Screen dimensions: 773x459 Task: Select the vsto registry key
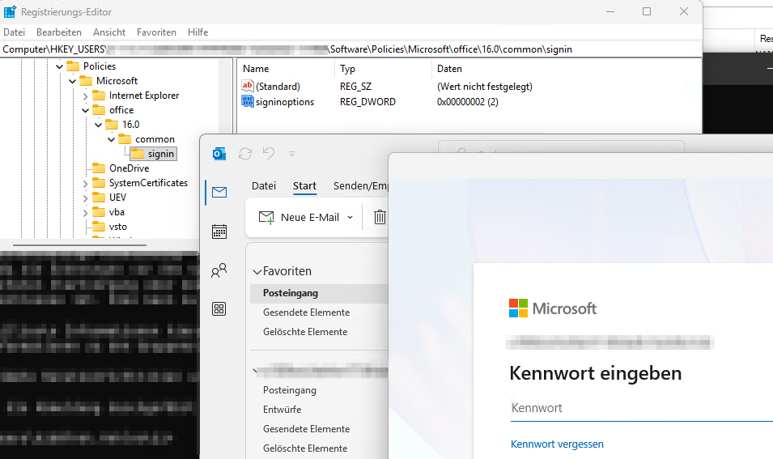click(x=118, y=227)
